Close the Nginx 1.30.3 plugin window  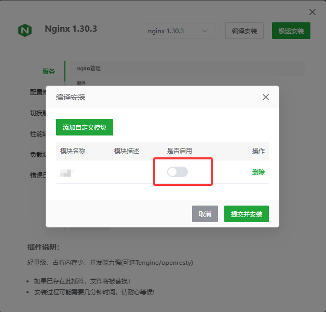coord(313,12)
